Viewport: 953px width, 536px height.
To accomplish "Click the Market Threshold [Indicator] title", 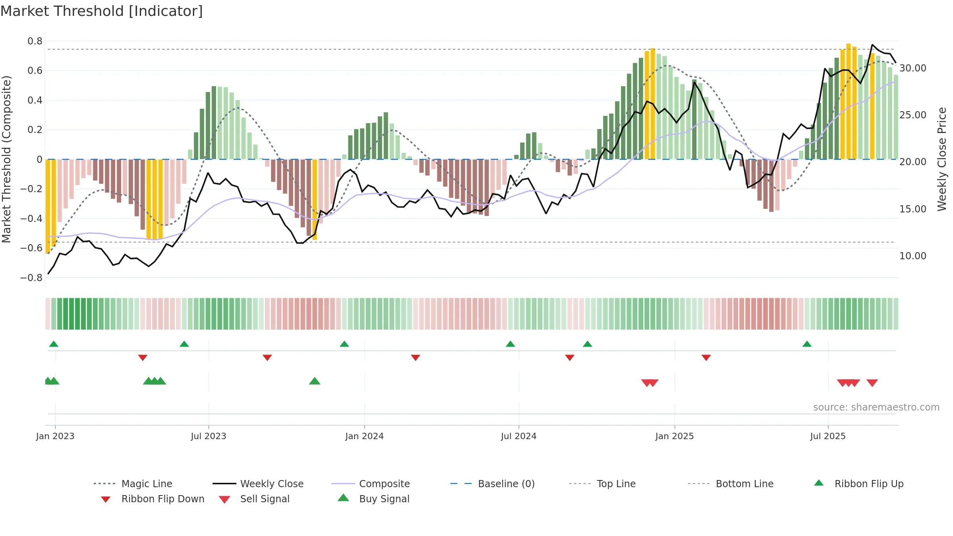I will 102,11.
